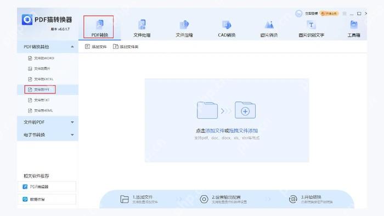The width and height of the screenshot is (384, 216).
Task: Open the 数据恢复 recommended software
Action: pyautogui.click(x=47, y=199)
